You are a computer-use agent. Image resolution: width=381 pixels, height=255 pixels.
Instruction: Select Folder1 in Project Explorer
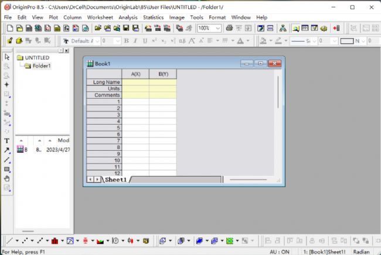41,66
